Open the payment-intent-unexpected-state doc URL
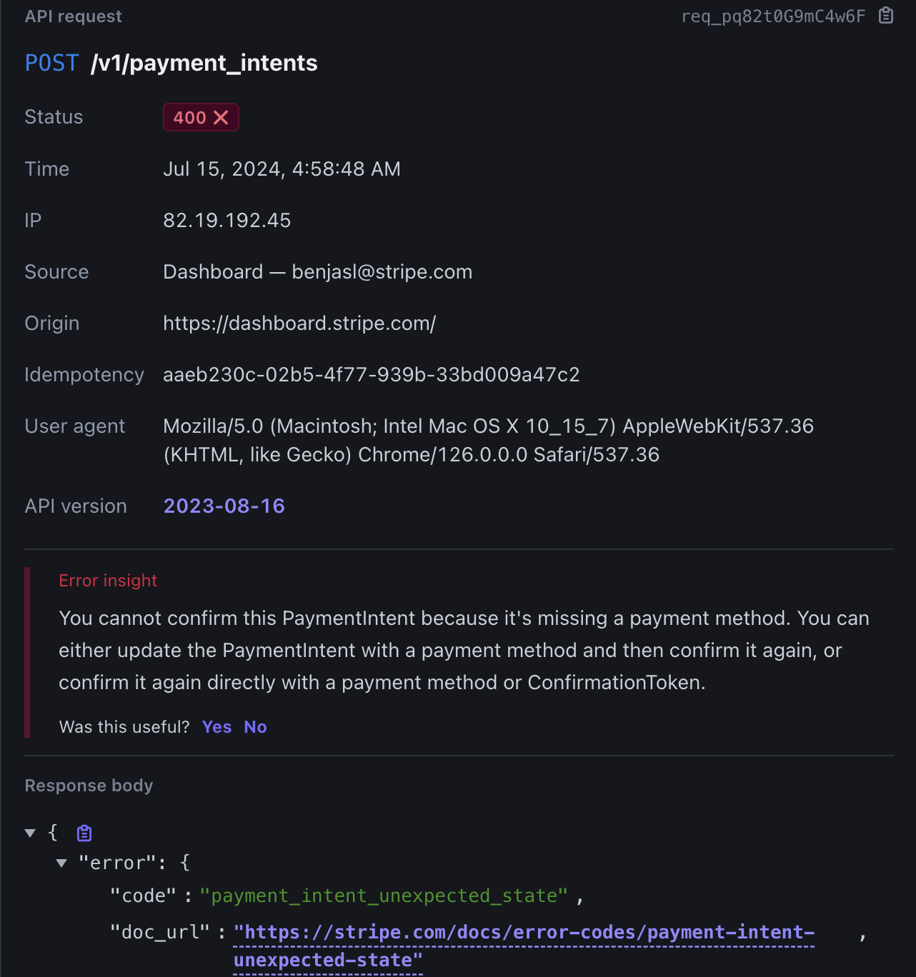 524,946
